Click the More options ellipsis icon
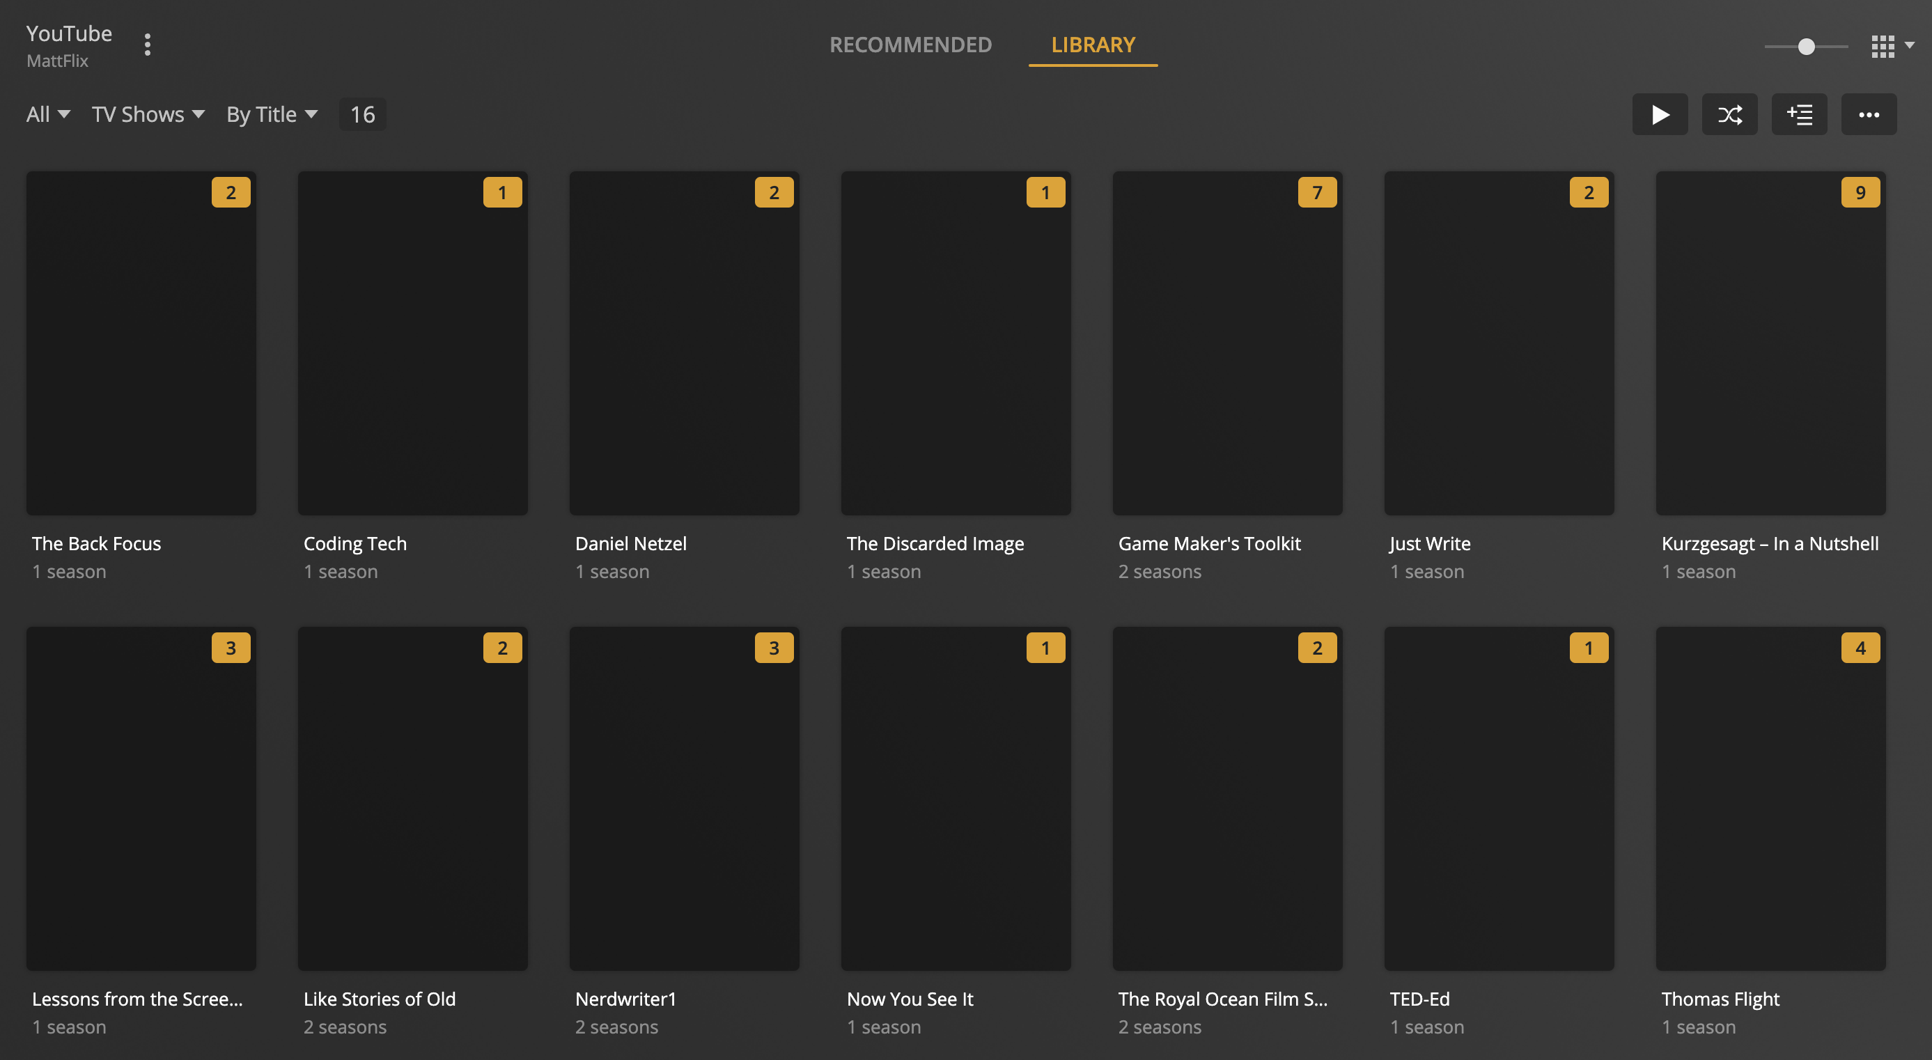This screenshot has height=1060, width=1932. [x=1869, y=114]
